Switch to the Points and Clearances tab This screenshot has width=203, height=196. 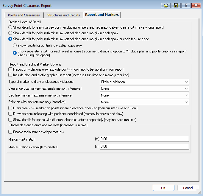[24, 15]
